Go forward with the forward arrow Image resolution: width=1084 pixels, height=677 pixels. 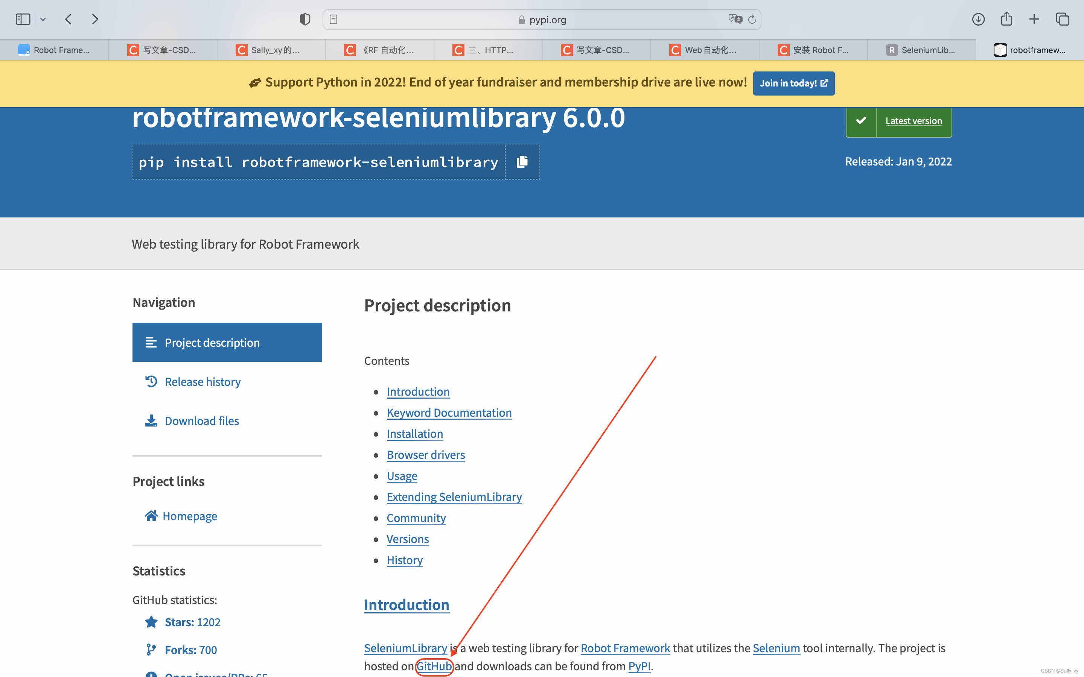[x=95, y=19]
